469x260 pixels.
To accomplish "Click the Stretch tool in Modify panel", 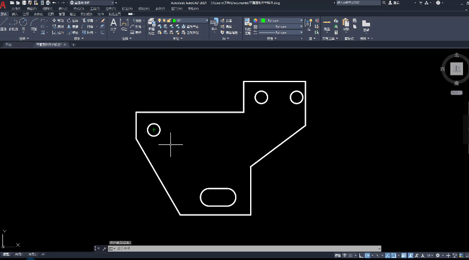I will 58,32.
